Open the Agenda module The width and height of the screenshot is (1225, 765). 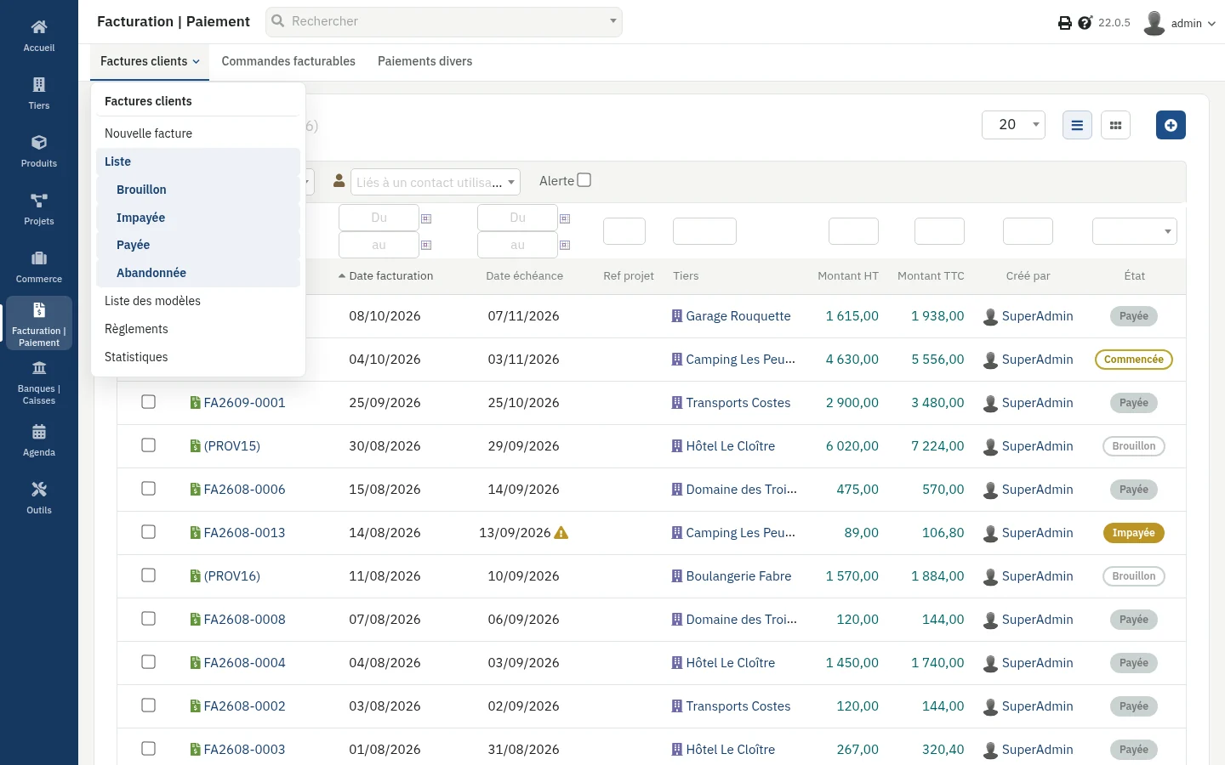(39, 439)
